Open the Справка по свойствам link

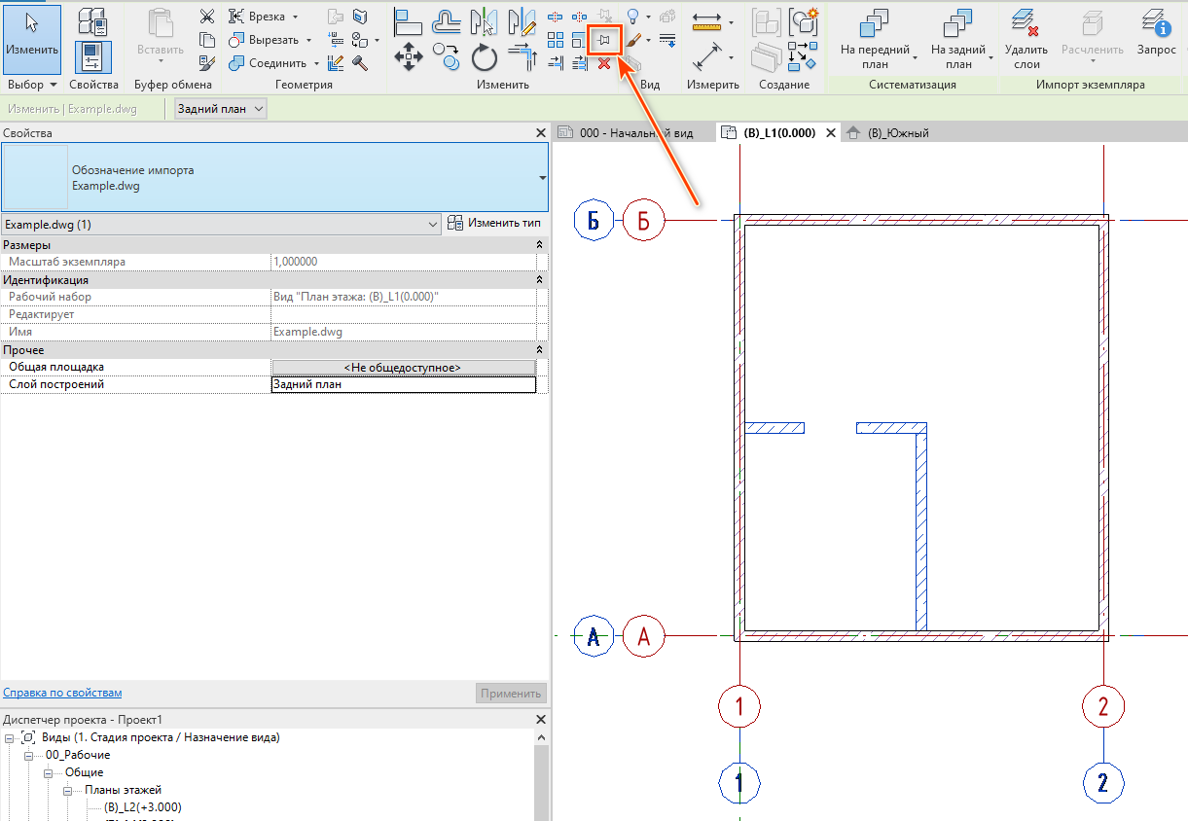point(62,693)
